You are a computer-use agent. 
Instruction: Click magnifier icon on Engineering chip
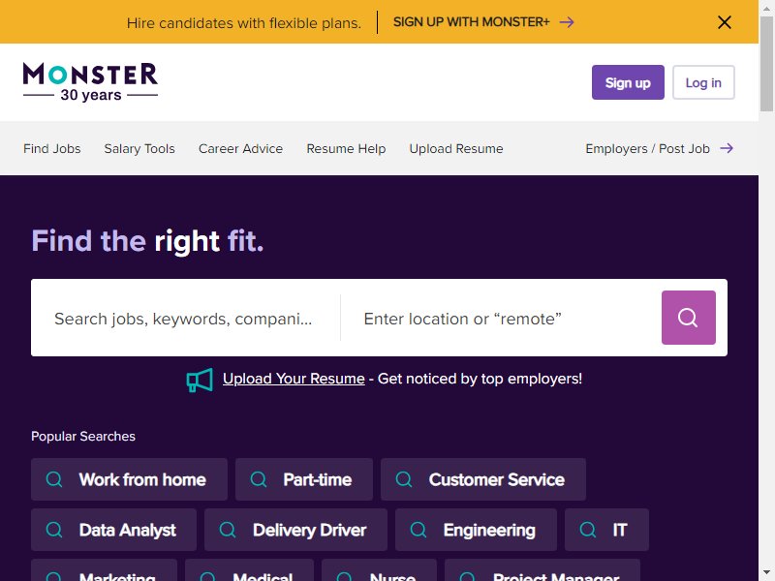click(x=418, y=530)
